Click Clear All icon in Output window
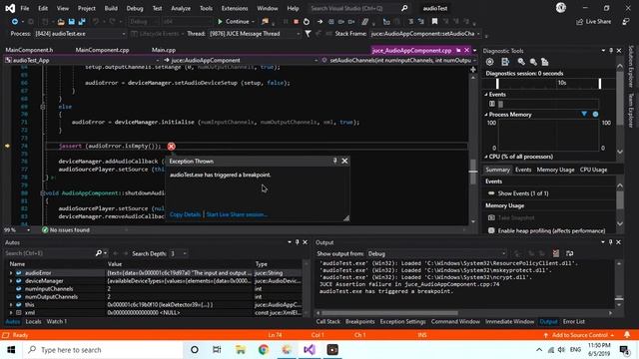 click(x=556, y=253)
